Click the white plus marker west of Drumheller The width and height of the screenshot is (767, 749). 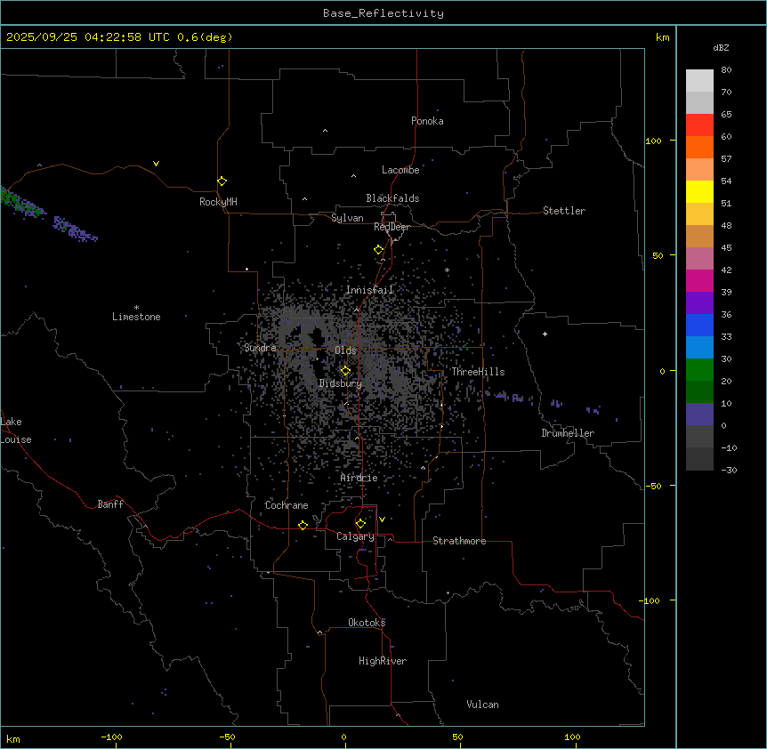[x=545, y=334]
